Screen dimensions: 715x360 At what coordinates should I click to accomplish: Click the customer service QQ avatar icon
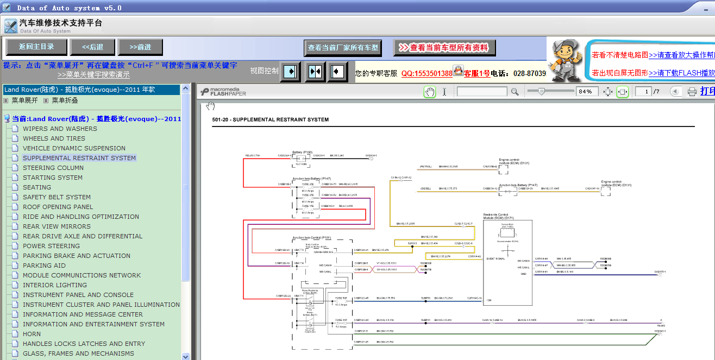458,71
